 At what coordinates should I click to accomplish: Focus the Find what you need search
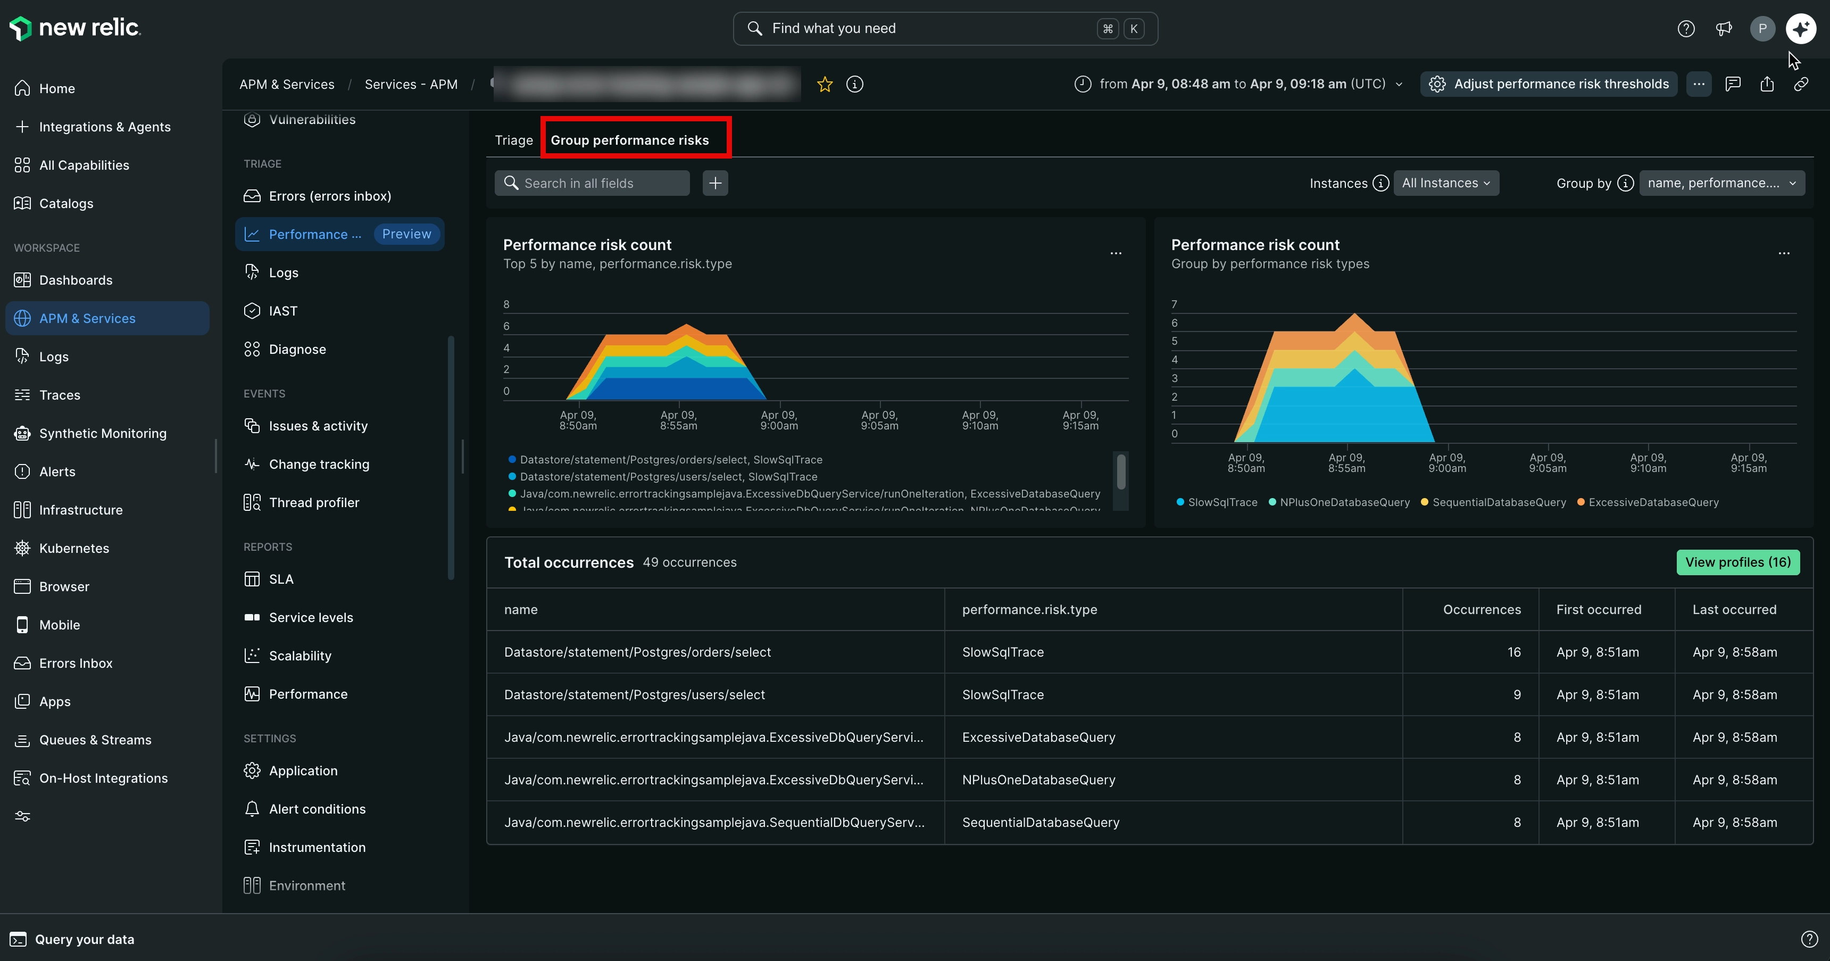pyautogui.click(x=945, y=28)
